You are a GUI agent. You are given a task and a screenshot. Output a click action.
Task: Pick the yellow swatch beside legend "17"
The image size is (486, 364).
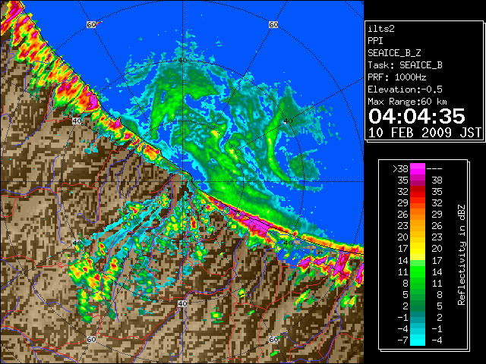(x=417, y=249)
